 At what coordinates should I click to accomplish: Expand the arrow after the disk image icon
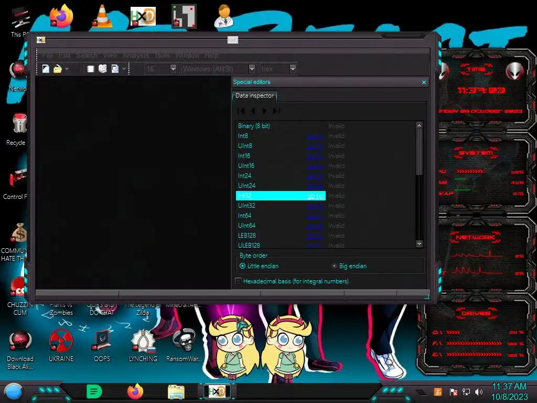pos(124,69)
